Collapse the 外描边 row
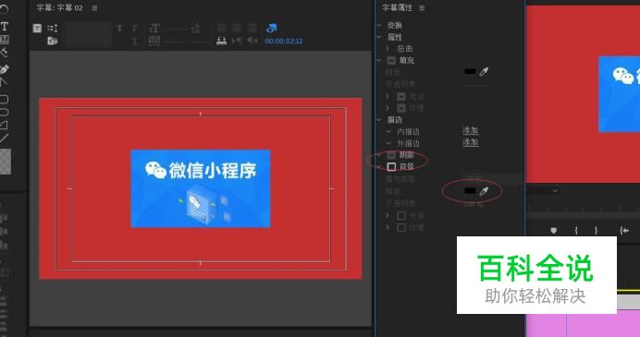This screenshot has width=640, height=337. [388, 143]
